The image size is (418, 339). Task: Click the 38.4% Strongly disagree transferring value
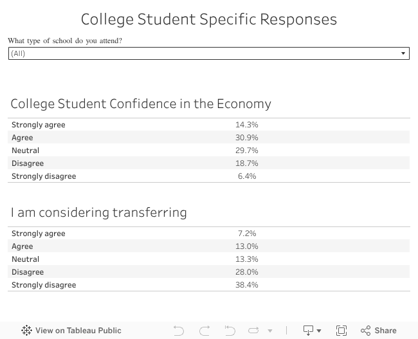click(247, 285)
